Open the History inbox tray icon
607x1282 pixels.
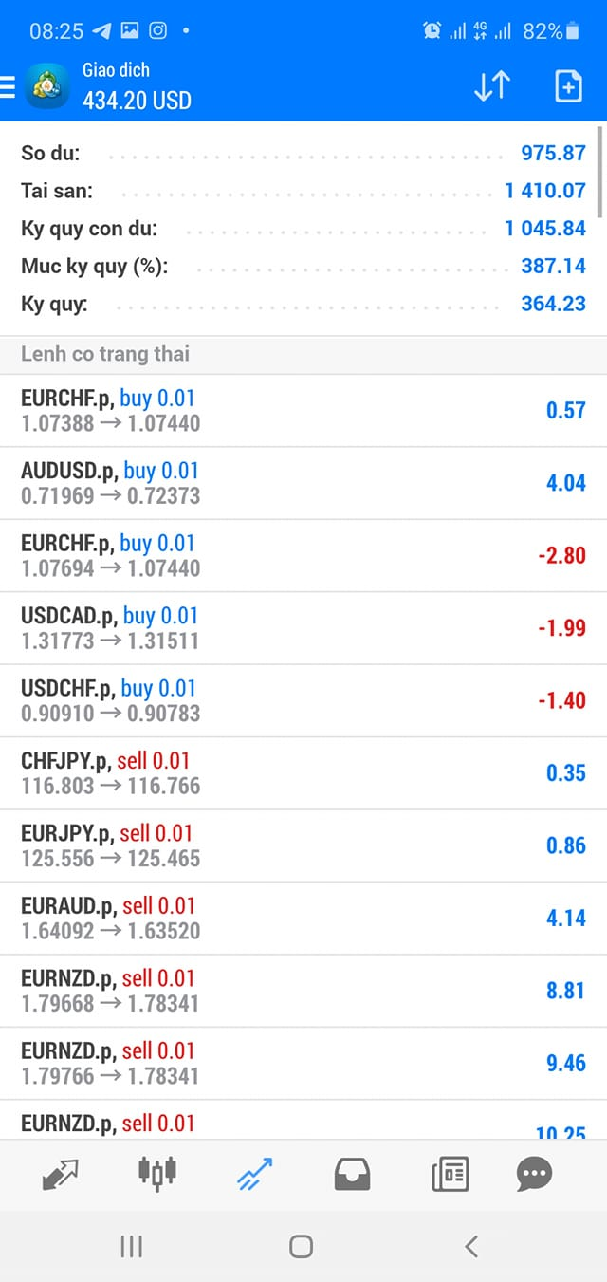tap(352, 1175)
